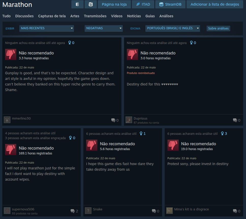246x219 pixels.
Task: Open Capturas de tela tab
Action: [x=52, y=16]
